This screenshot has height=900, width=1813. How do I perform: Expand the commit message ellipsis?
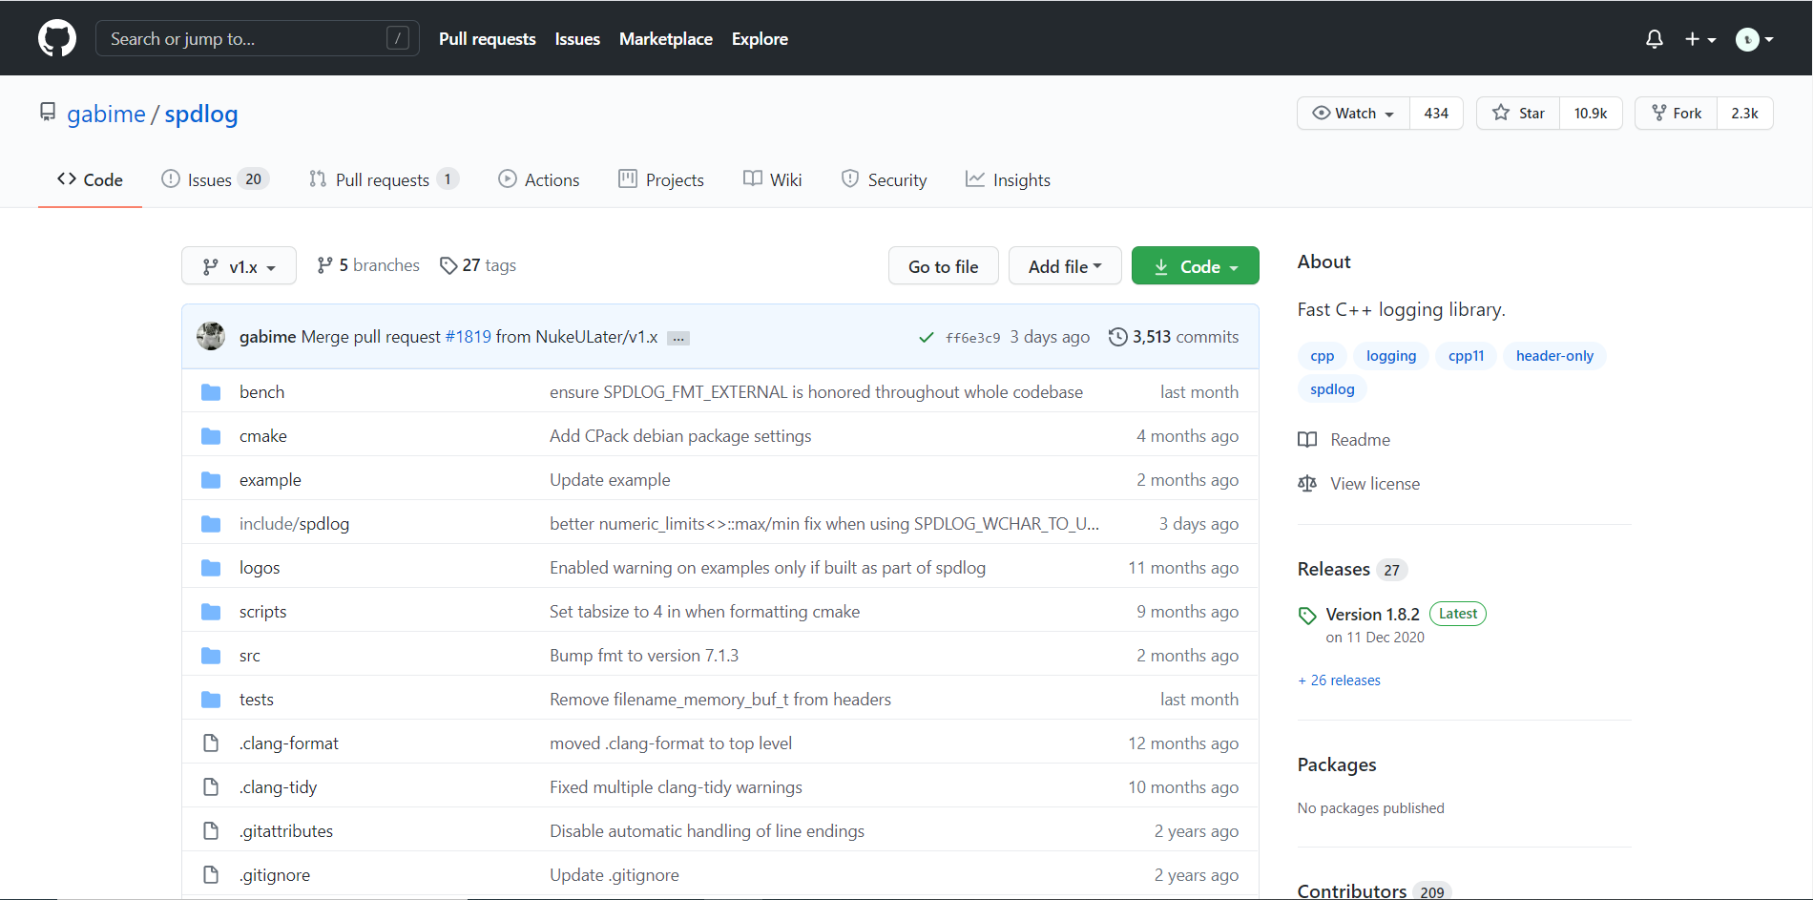(x=678, y=338)
